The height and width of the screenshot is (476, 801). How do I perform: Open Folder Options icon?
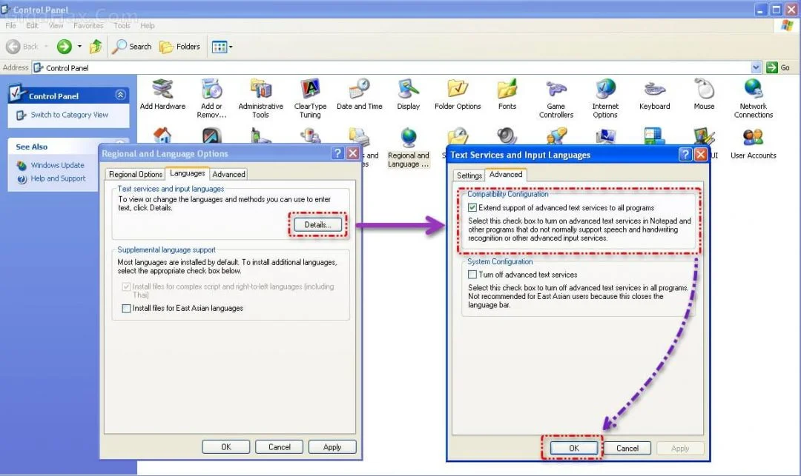pyautogui.click(x=458, y=92)
